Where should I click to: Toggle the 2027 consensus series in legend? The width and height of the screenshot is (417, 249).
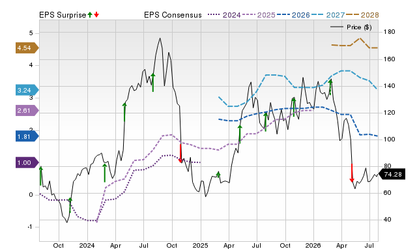(328, 15)
